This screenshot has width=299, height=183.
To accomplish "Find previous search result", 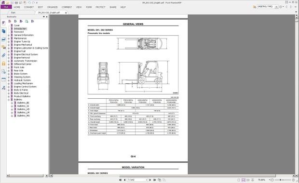I will pos(286,7).
